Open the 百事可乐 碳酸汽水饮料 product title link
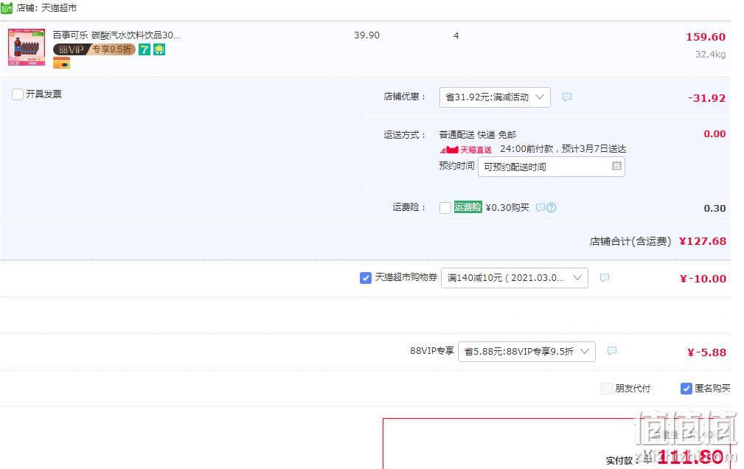 tap(117, 35)
